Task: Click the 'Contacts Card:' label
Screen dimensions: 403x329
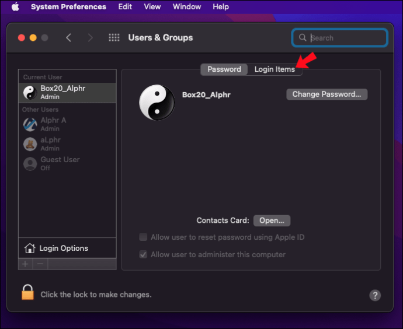Action: pyautogui.click(x=223, y=220)
